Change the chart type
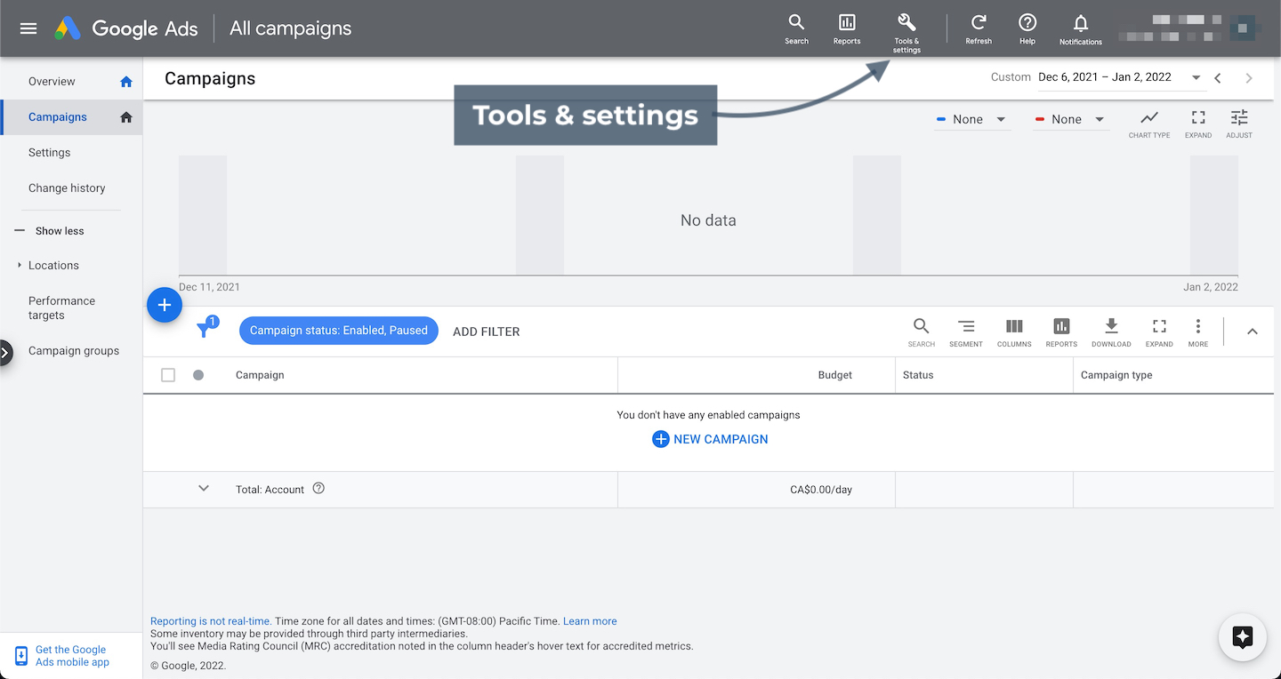The height and width of the screenshot is (679, 1281). point(1149,124)
